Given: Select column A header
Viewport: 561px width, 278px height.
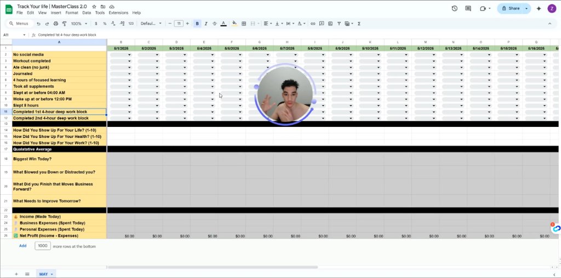Looking at the screenshot, I should pyautogui.click(x=59, y=42).
